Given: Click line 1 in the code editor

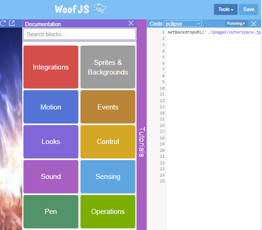Looking at the screenshot, I should (214, 32).
